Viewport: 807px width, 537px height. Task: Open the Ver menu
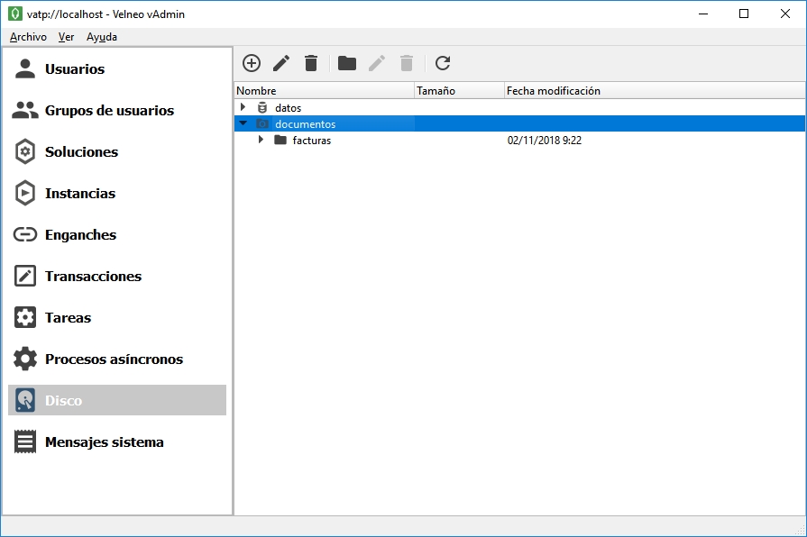(x=66, y=37)
